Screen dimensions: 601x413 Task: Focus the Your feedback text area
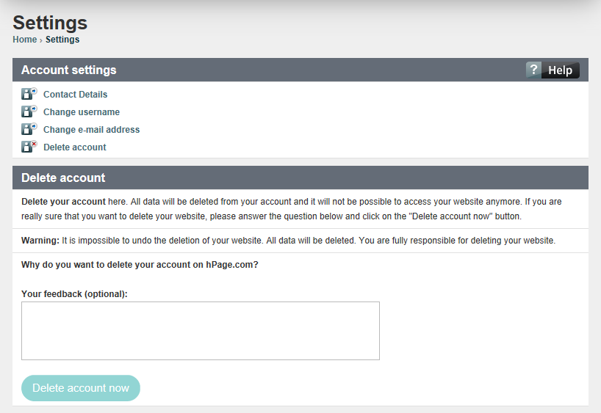point(201,331)
